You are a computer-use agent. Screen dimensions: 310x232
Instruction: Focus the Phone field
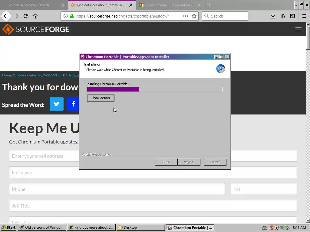coord(117,189)
